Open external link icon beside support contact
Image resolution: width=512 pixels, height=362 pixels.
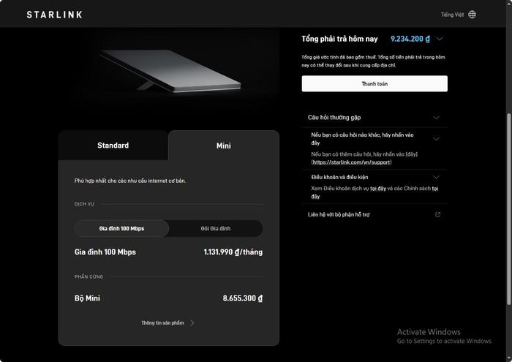point(437,214)
